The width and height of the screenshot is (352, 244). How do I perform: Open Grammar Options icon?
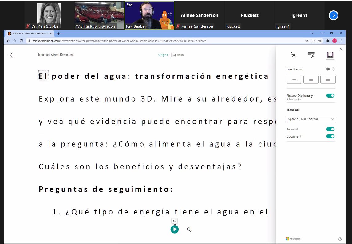311,54
